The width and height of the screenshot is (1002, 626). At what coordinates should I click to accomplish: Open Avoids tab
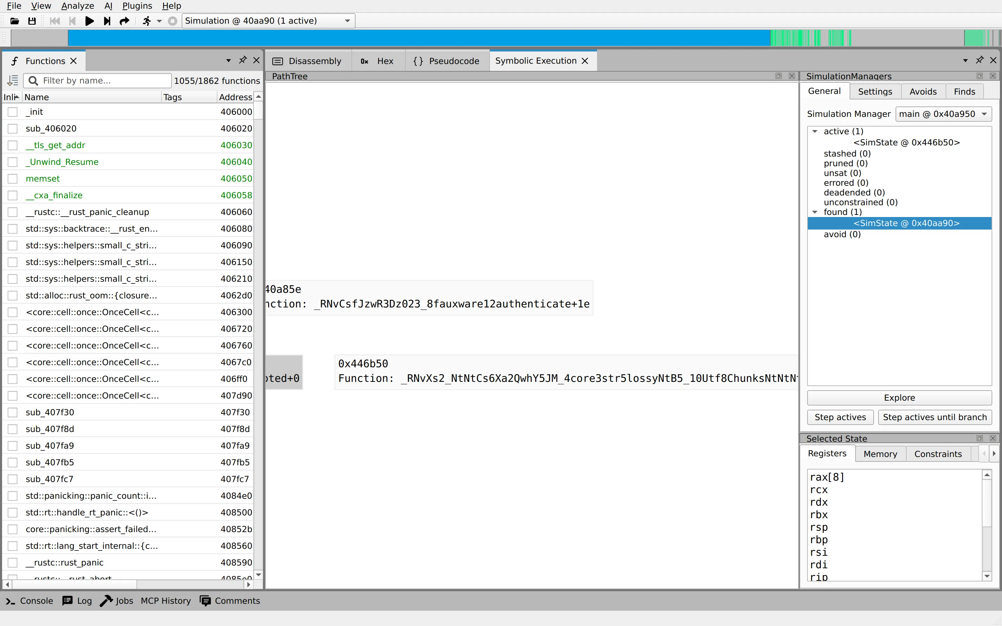pyautogui.click(x=923, y=91)
